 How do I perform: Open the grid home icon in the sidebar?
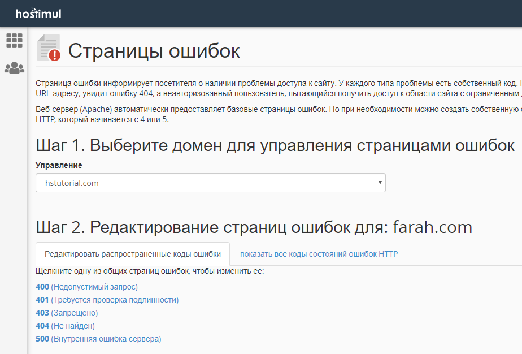(x=14, y=40)
